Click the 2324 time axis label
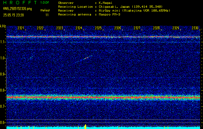Viewport: 203px width, 129px height. click(79, 28)
